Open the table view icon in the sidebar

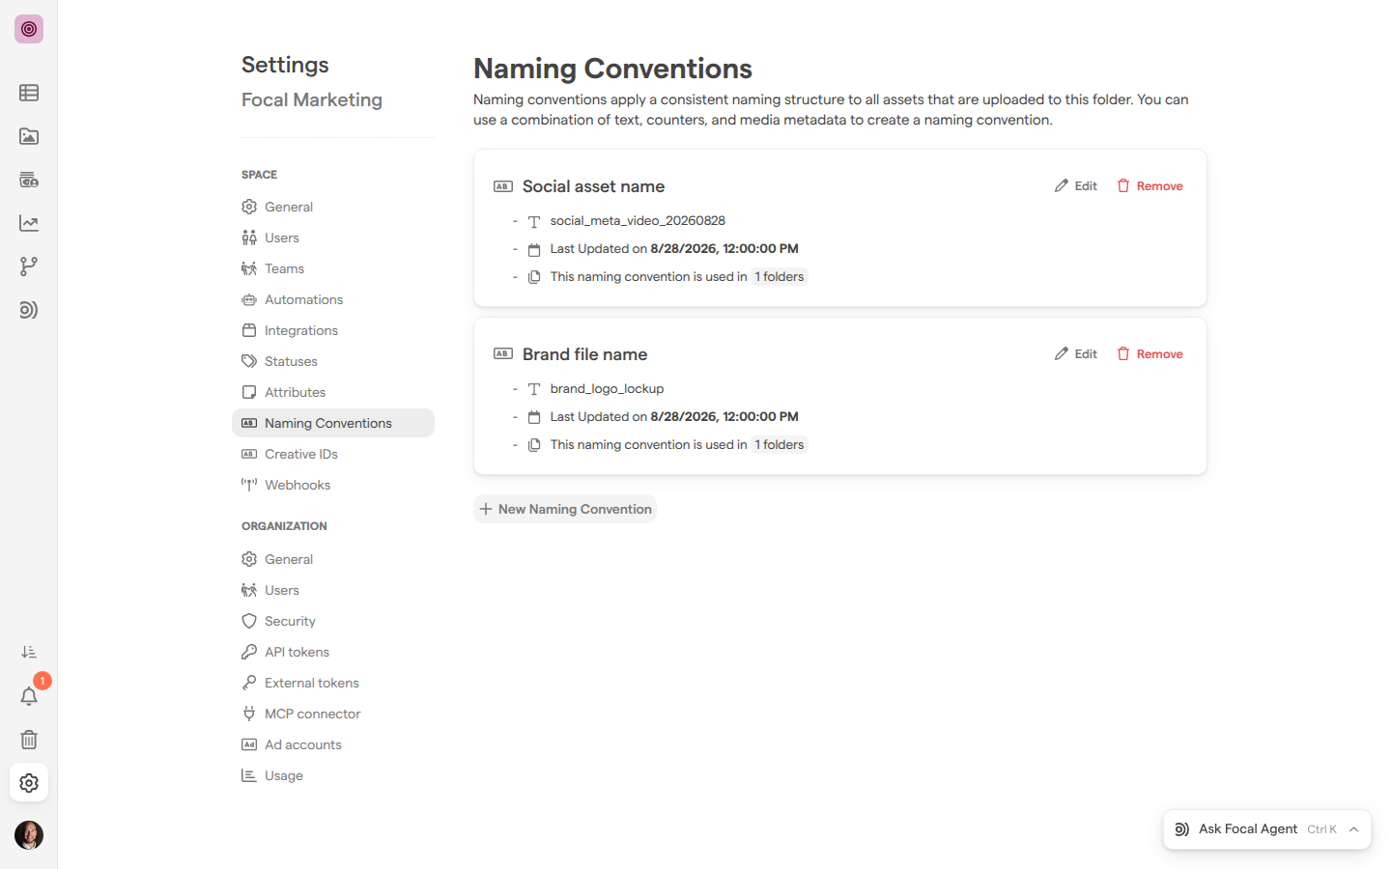tap(29, 93)
